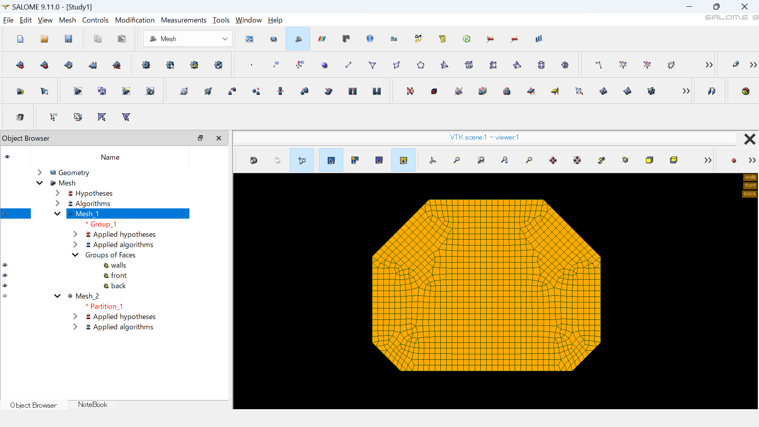Click the Open file folder icon

coord(44,39)
